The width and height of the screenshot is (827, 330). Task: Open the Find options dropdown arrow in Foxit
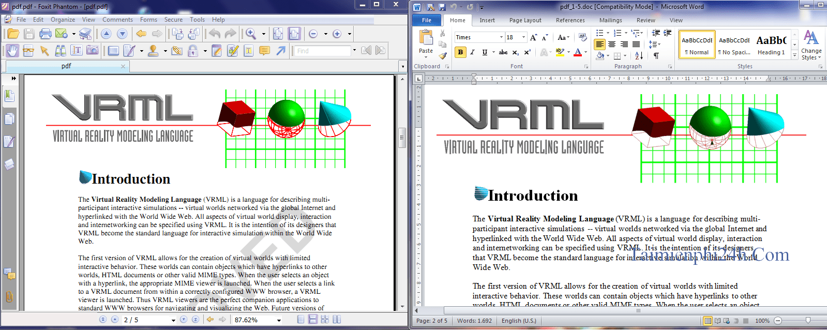(354, 51)
